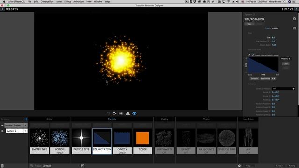Edit the Size Random value

[x=273, y=42]
